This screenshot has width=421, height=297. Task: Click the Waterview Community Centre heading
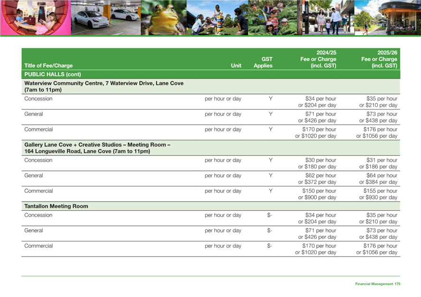click(x=104, y=86)
